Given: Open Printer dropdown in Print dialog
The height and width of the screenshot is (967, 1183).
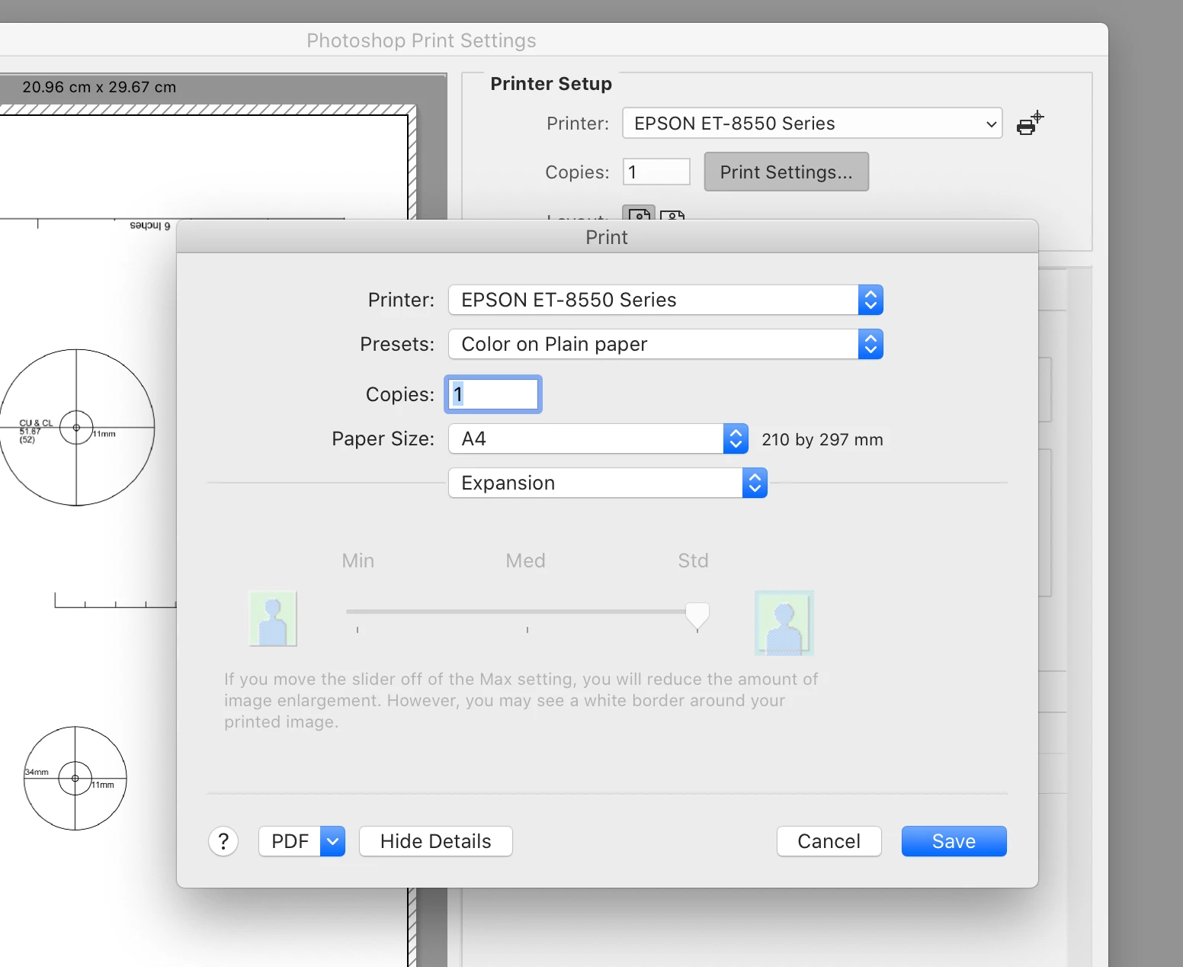Looking at the screenshot, I should click(x=665, y=300).
